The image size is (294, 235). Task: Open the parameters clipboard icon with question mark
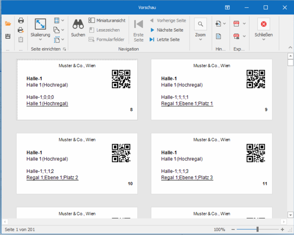pos(21,39)
